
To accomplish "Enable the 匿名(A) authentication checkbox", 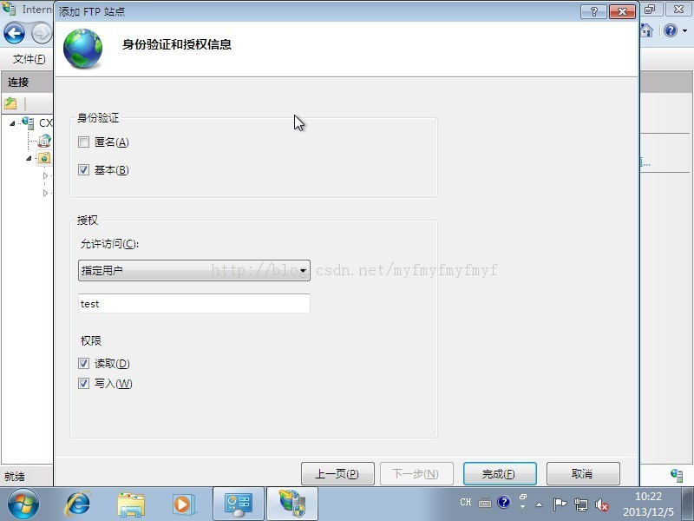I will click(83, 142).
